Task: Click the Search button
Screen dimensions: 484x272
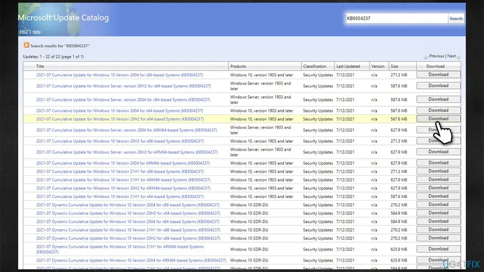Action: click(x=456, y=18)
